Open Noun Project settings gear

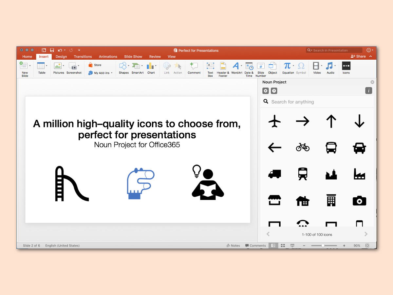pos(266,91)
